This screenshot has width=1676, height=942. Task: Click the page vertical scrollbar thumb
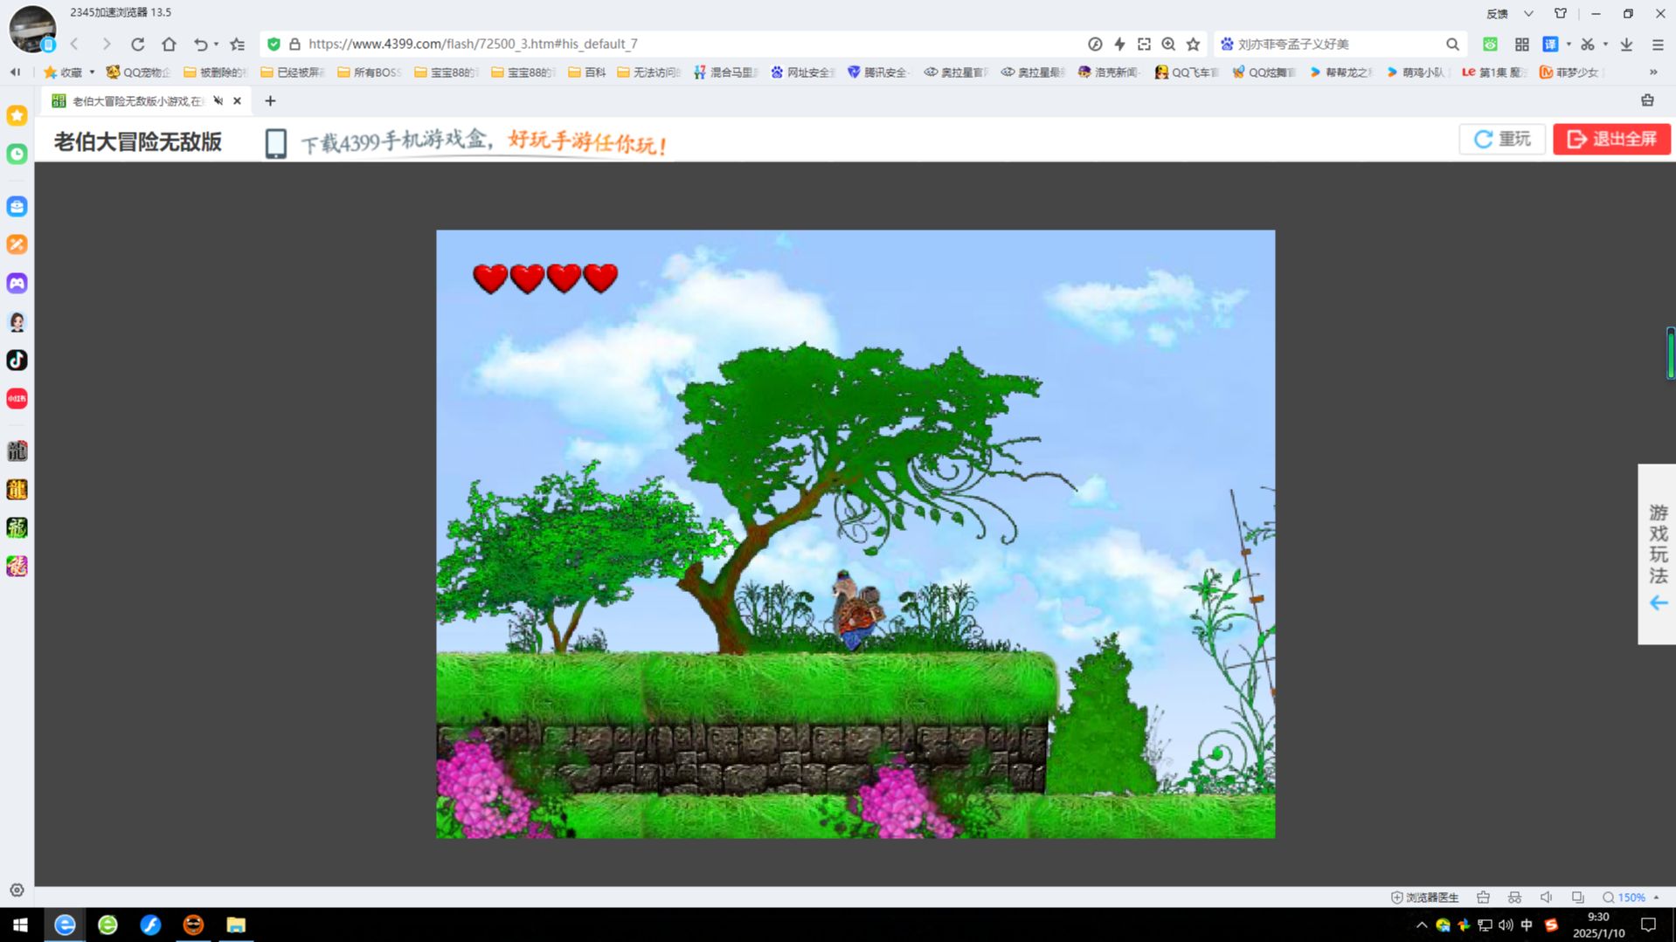point(1670,354)
